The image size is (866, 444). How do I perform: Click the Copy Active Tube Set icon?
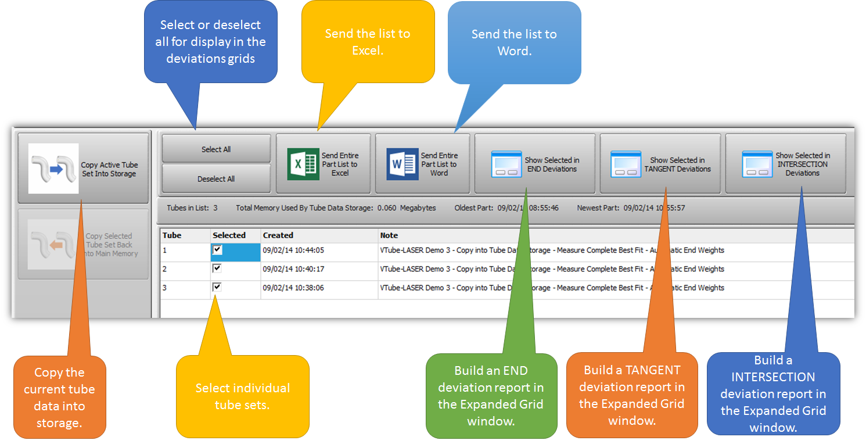[53, 169]
